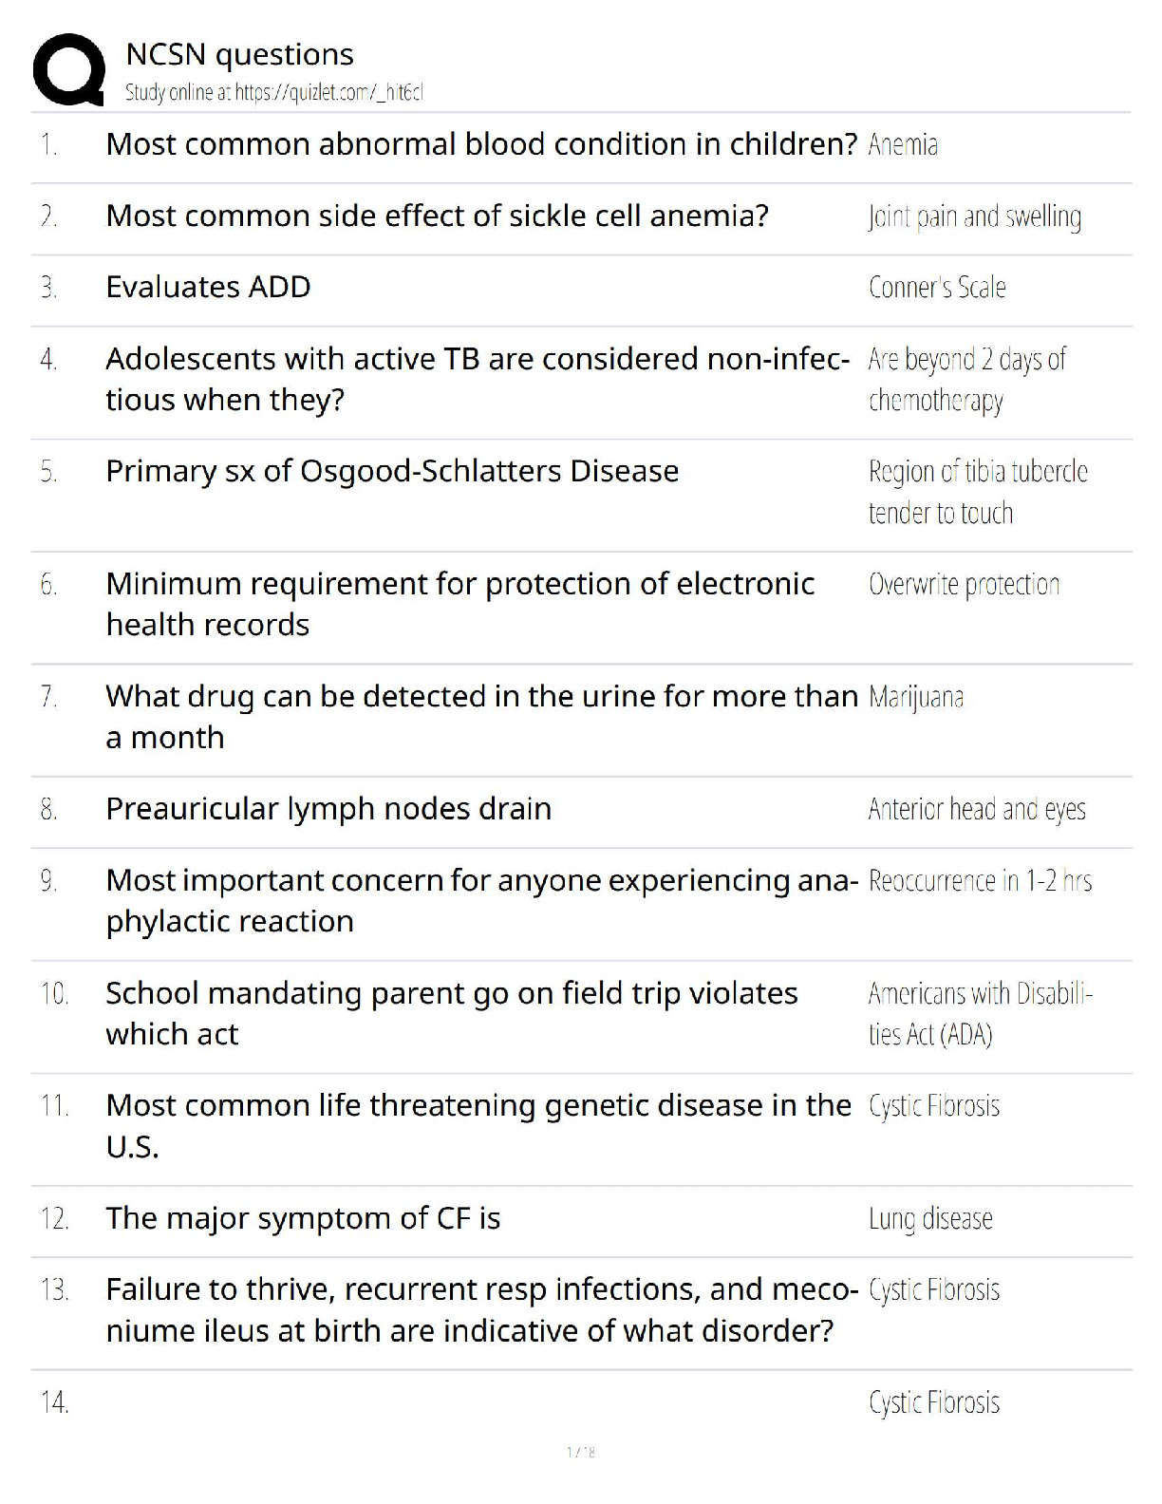
Task: Click the page number at bottom
Action: (x=580, y=1452)
